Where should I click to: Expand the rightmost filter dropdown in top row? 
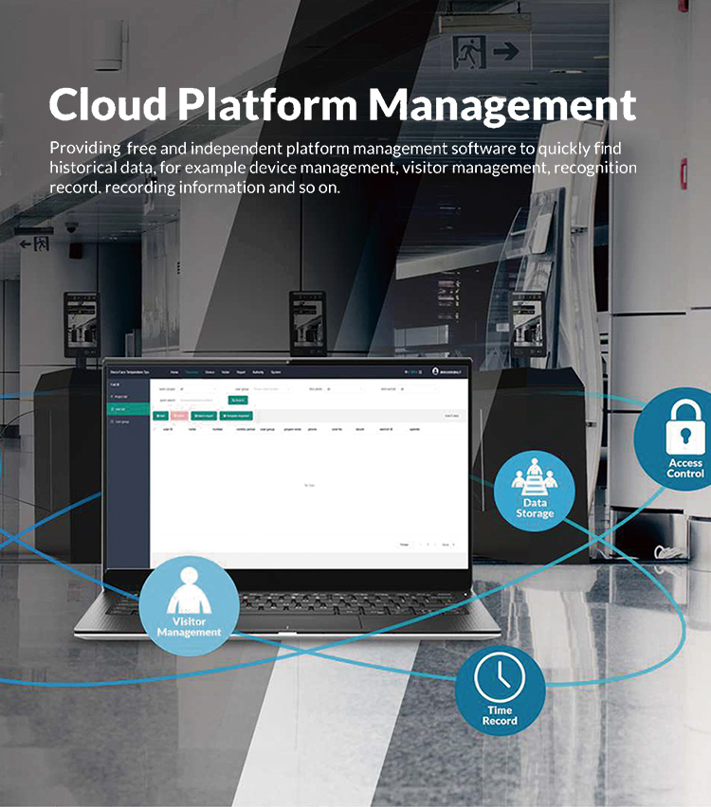(417, 388)
